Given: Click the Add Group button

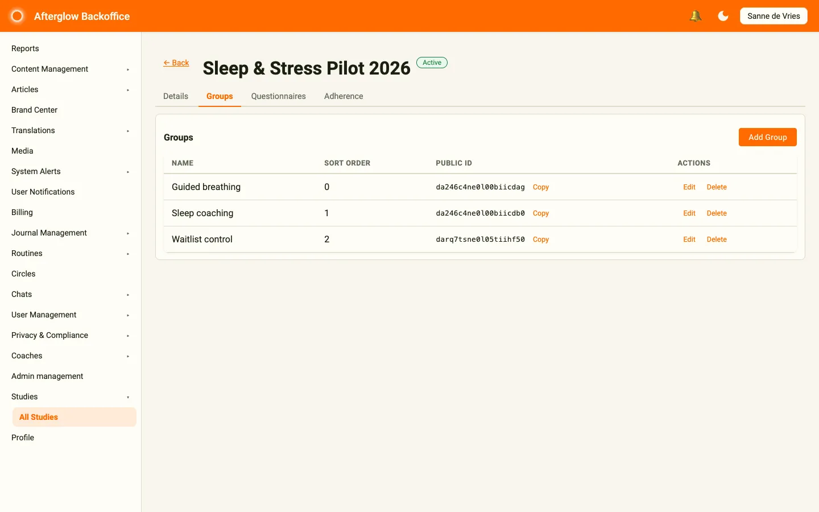Looking at the screenshot, I should click(x=768, y=137).
